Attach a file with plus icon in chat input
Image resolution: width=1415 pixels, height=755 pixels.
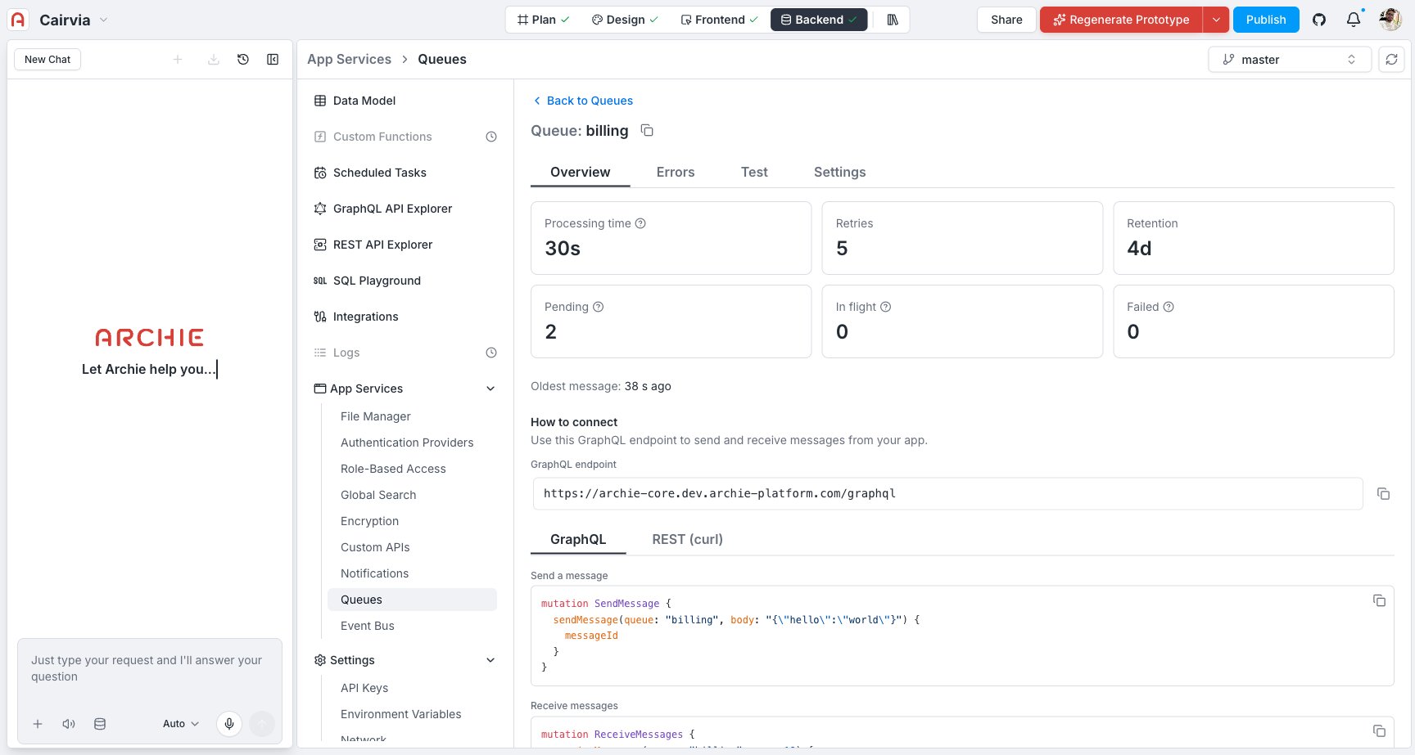coord(38,724)
